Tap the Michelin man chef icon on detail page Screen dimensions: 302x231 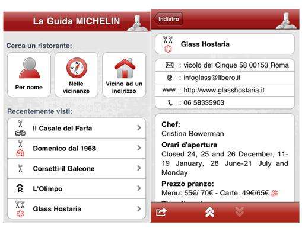(x=287, y=21)
